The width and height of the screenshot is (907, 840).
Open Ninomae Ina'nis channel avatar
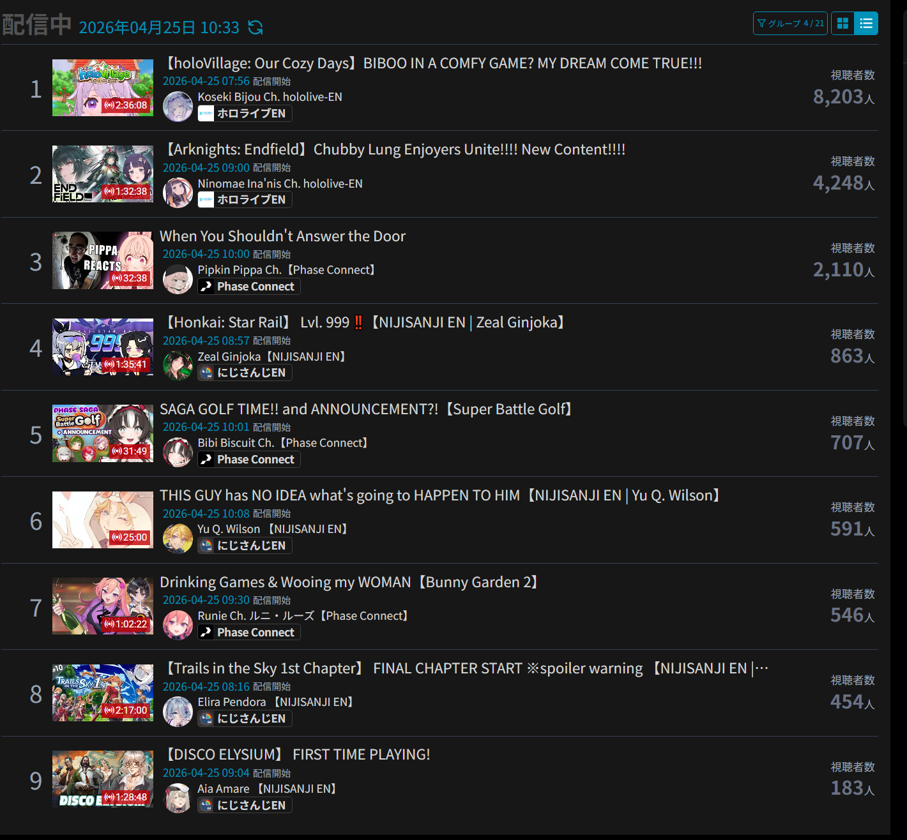click(178, 193)
